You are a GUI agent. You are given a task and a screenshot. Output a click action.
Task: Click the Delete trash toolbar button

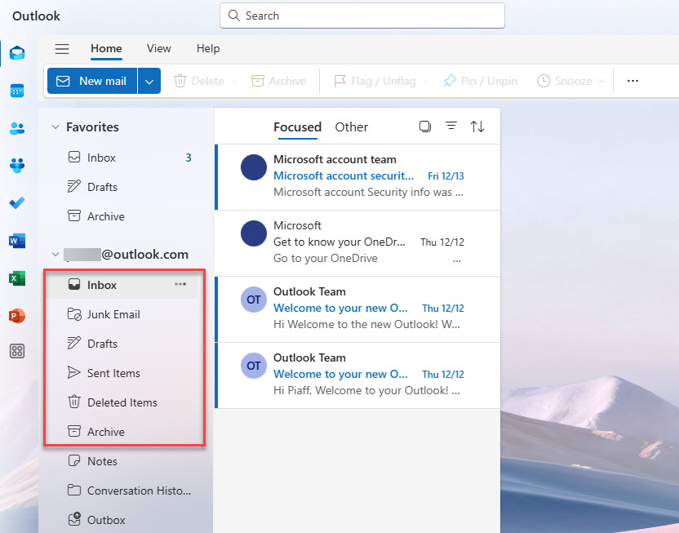199,81
